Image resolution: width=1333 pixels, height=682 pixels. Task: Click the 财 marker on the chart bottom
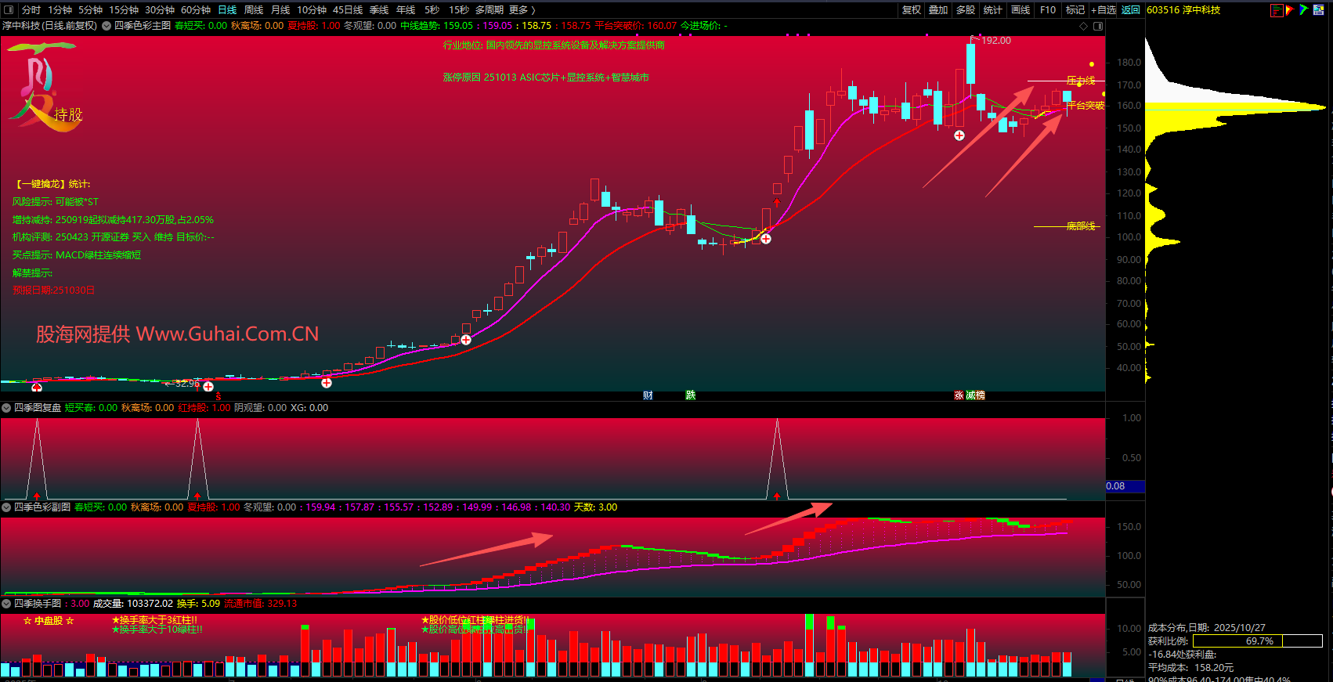(648, 395)
